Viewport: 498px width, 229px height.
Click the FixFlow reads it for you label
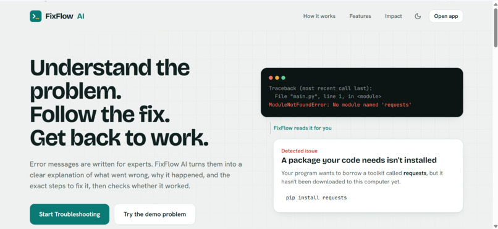302,128
